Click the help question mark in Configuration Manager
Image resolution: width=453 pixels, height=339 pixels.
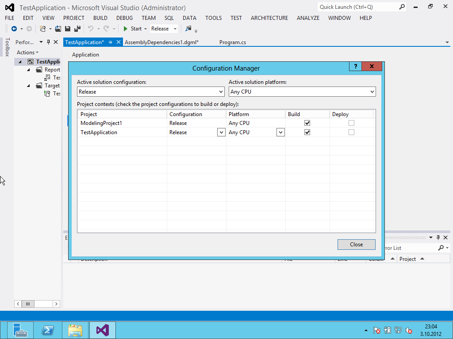(x=355, y=66)
